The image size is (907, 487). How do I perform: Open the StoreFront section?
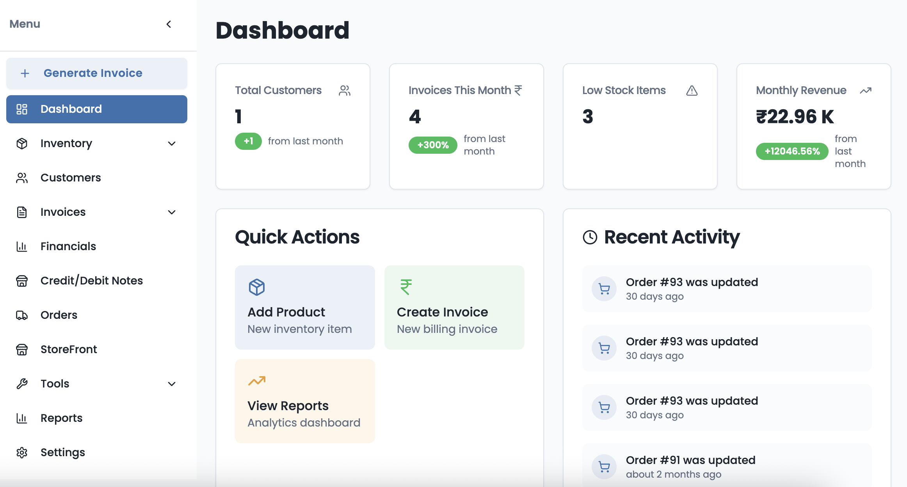[x=69, y=350]
